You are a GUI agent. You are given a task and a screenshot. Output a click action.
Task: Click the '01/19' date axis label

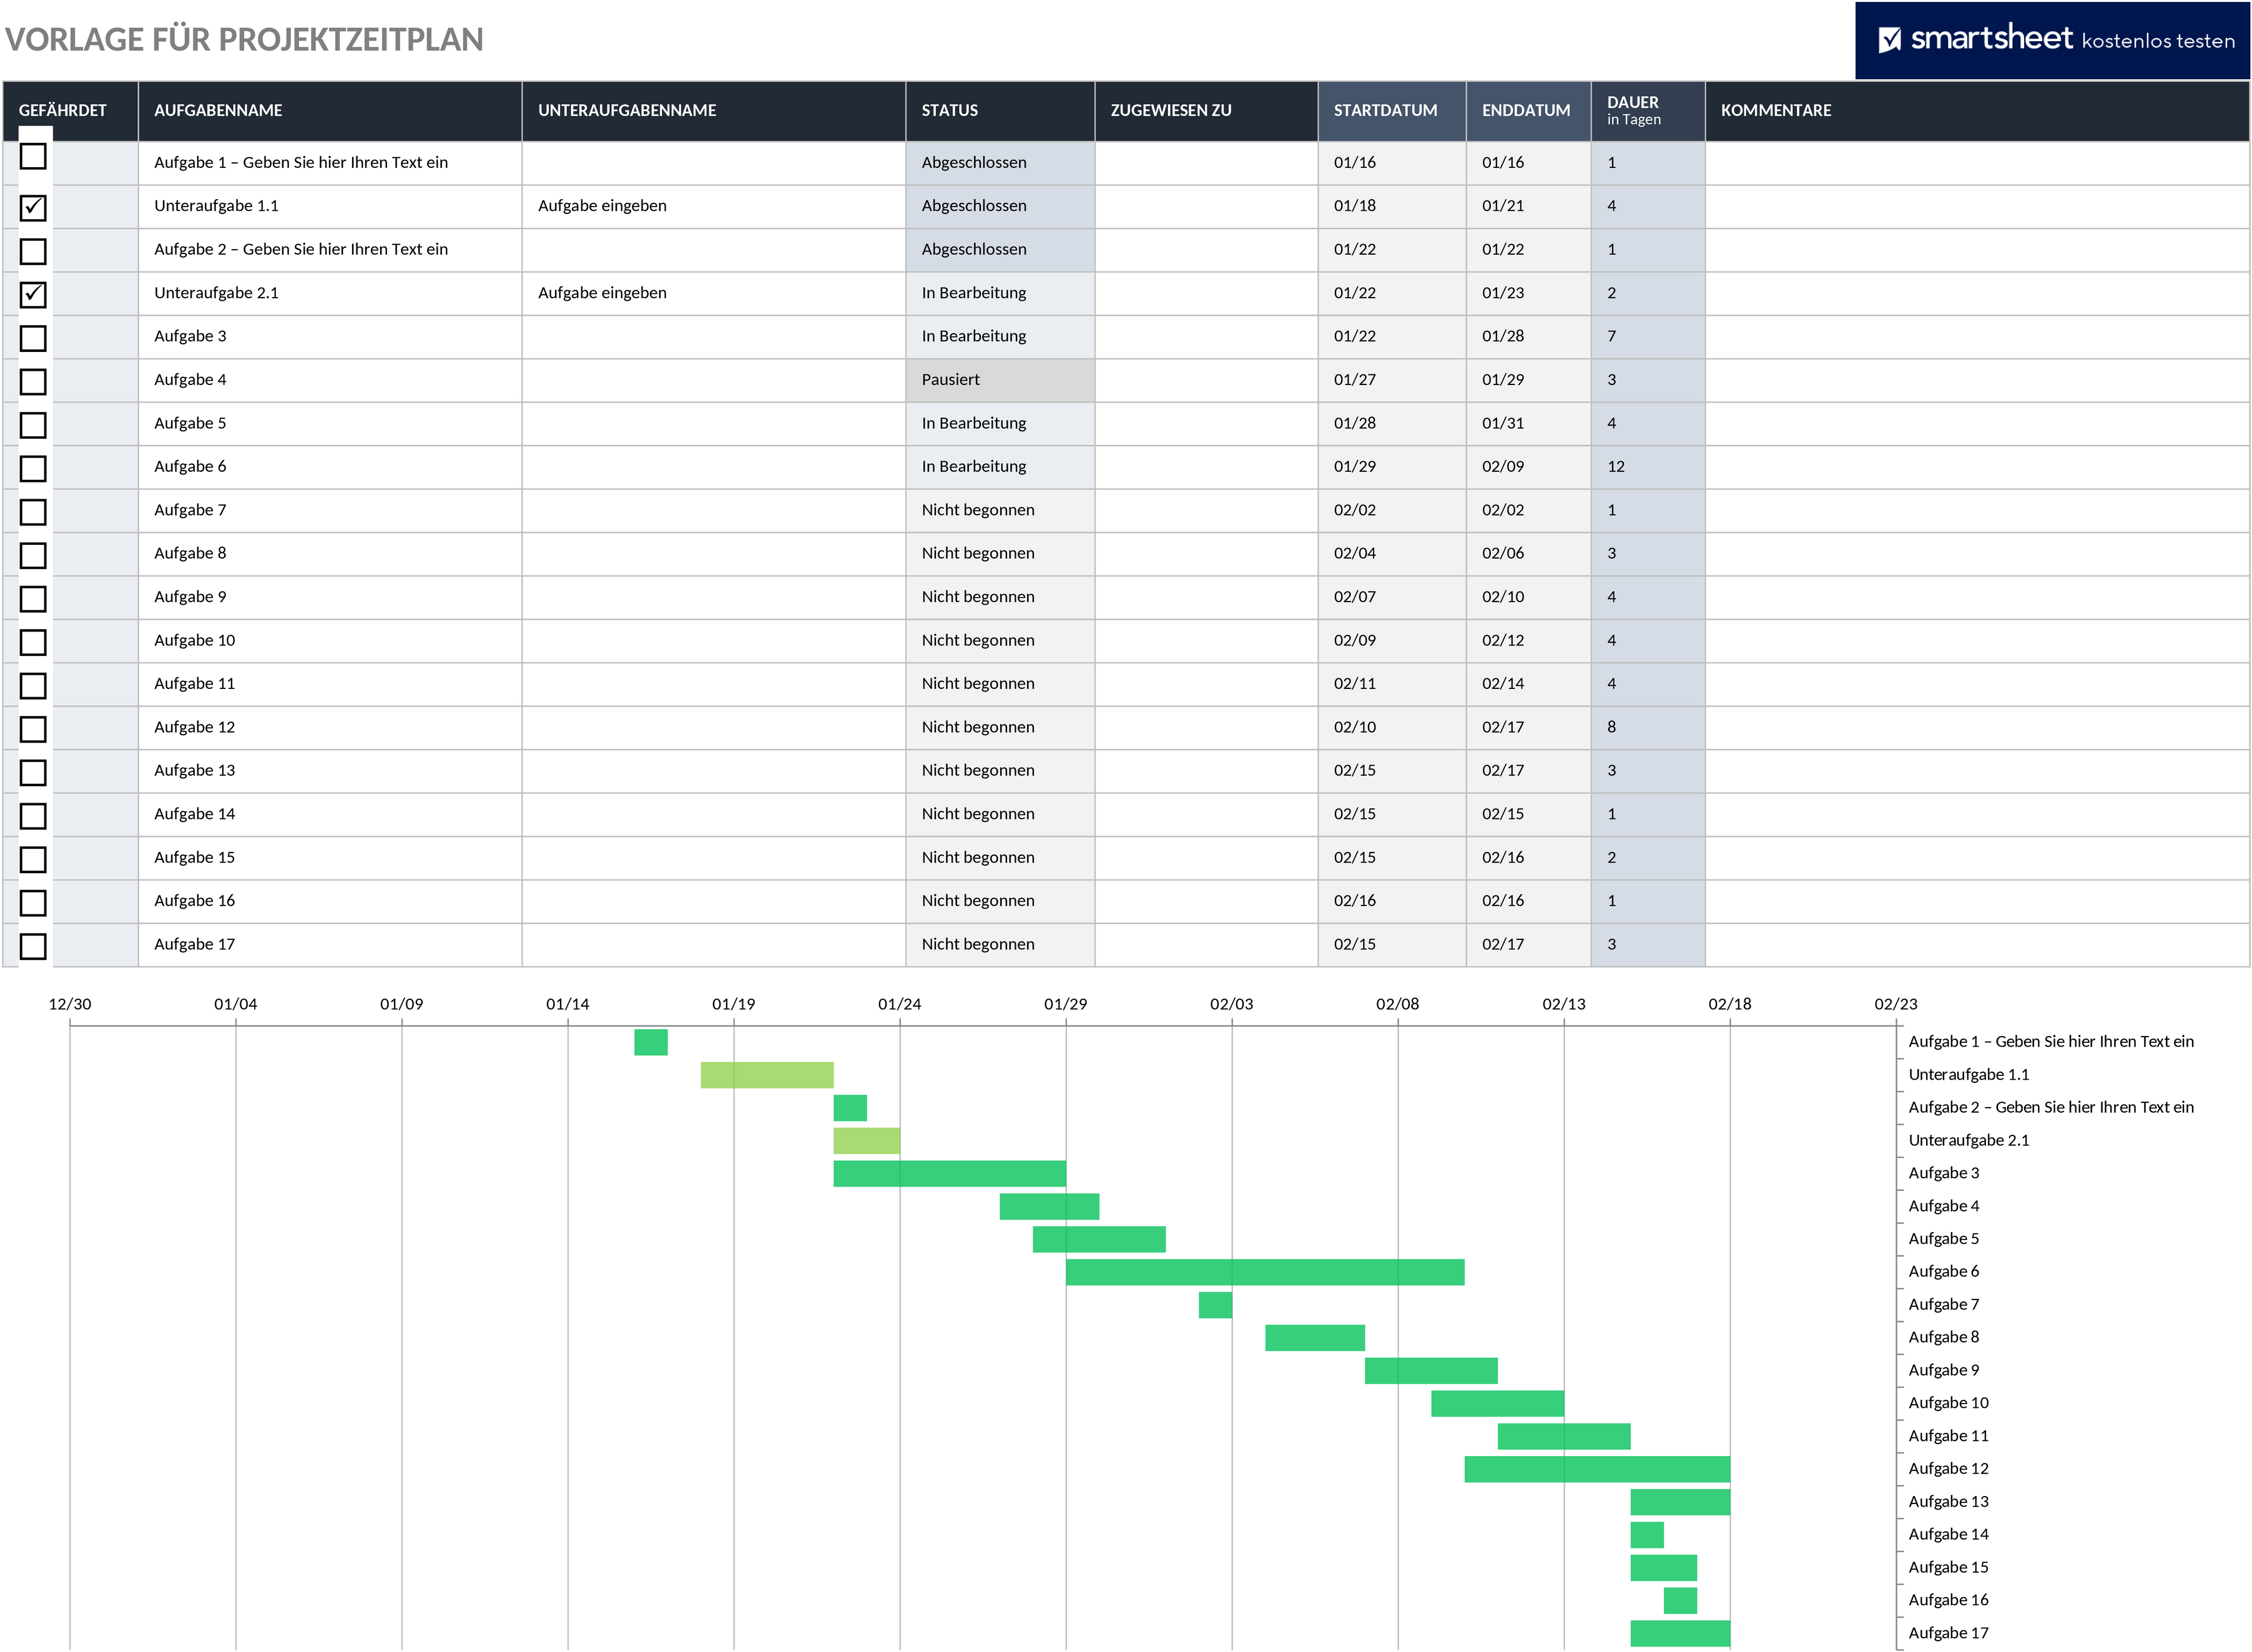734,1004
